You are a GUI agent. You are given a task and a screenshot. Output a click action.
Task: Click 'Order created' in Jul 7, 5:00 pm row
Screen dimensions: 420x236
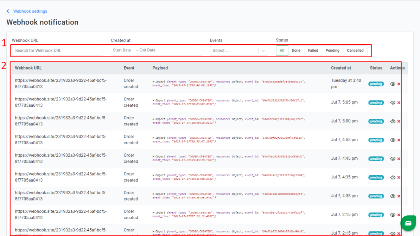(131, 121)
